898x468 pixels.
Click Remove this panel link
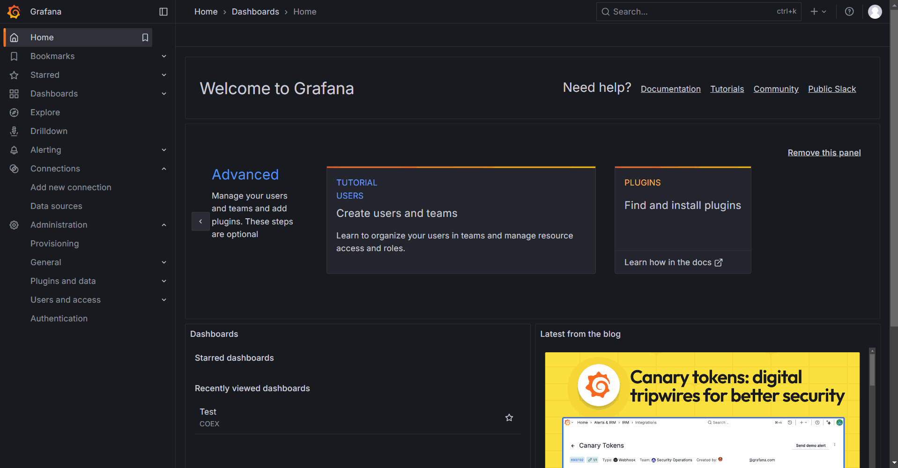(x=824, y=153)
